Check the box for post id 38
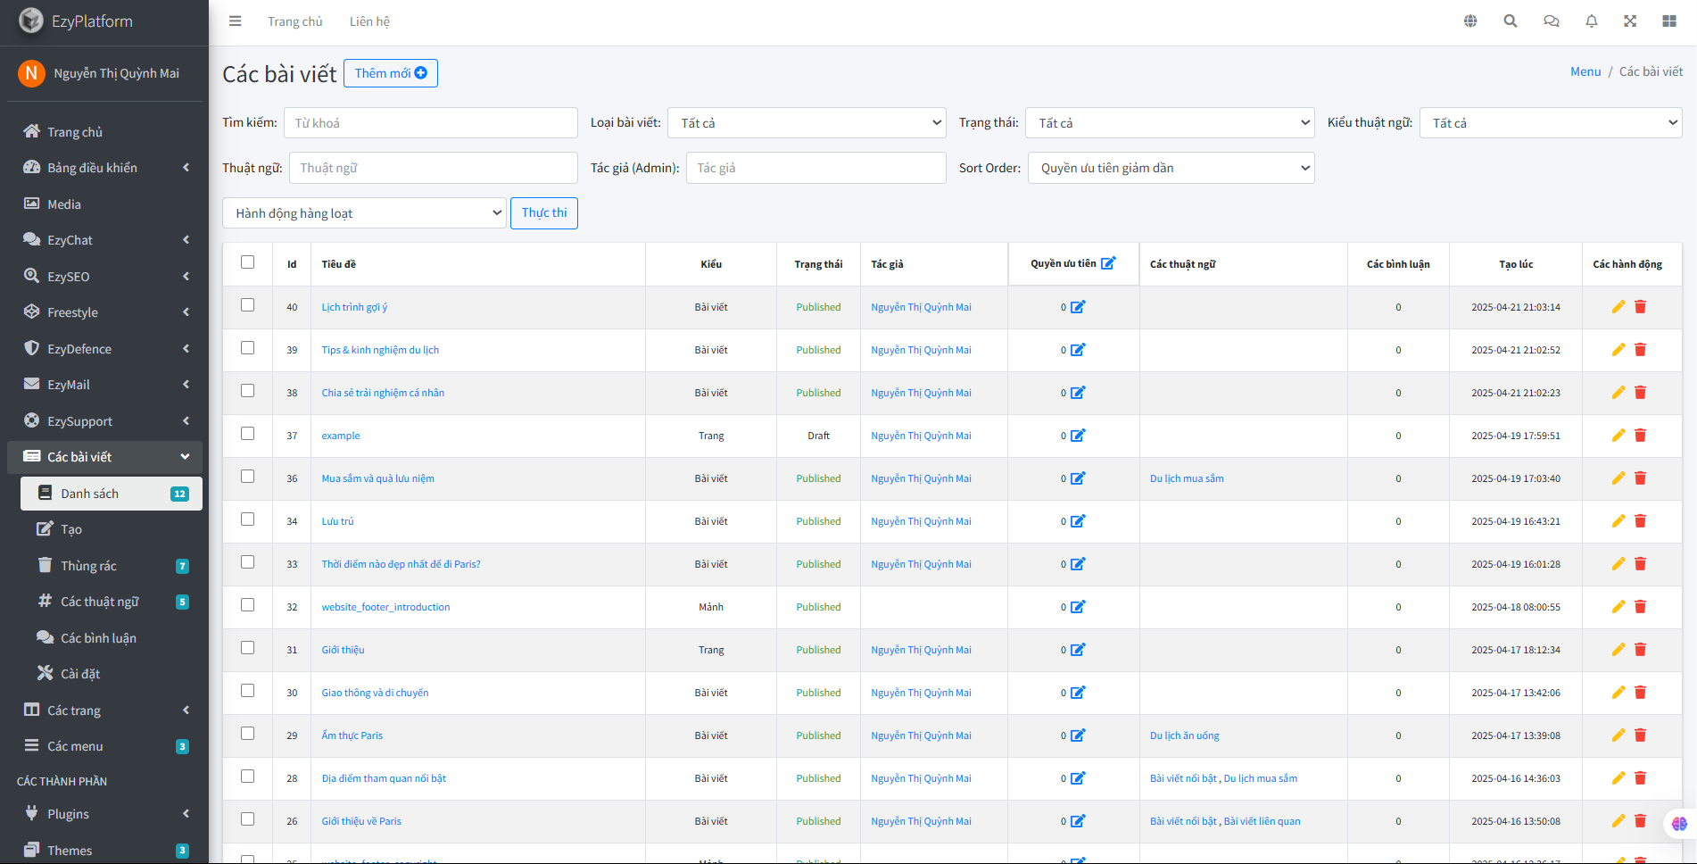The image size is (1697, 864). (x=247, y=391)
